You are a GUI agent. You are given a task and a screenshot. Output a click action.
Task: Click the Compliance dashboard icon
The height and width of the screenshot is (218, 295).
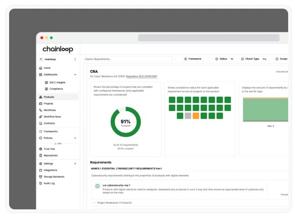coord(46,89)
